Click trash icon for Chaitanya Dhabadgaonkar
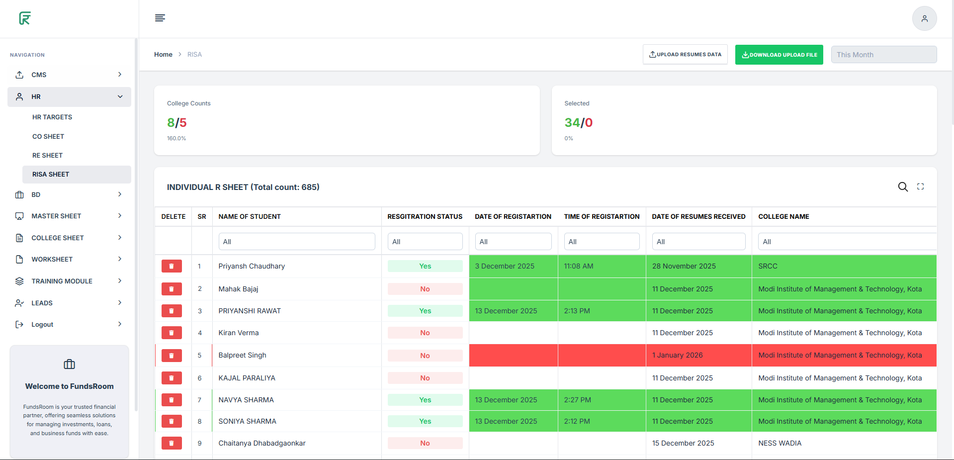Image resolution: width=954 pixels, height=460 pixels. pos(172,443)
